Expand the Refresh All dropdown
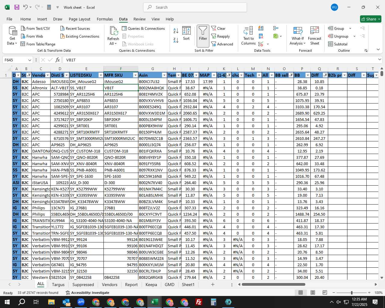 115,44
